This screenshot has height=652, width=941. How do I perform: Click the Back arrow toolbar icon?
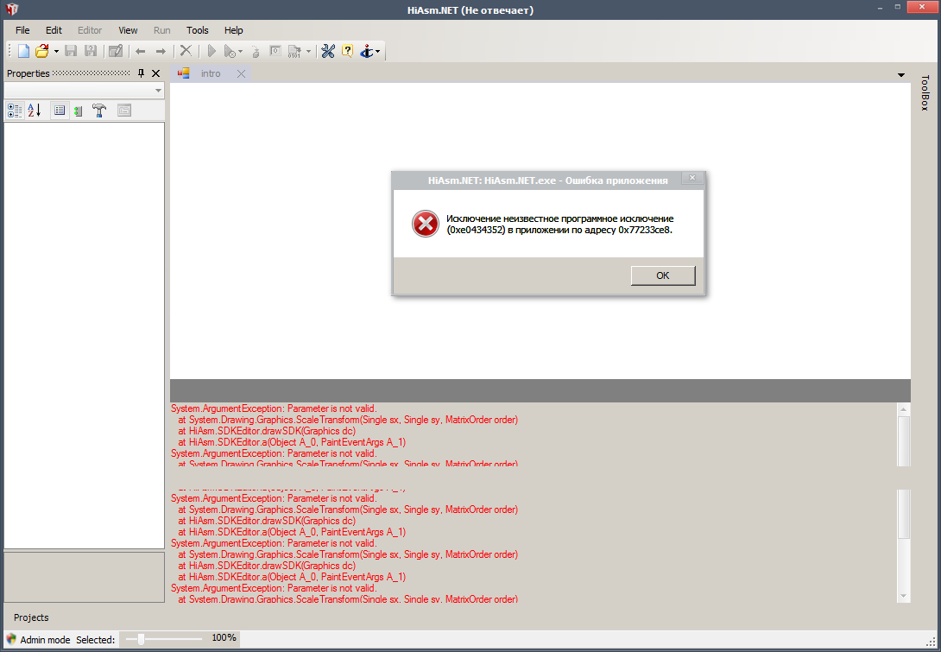tap(141, 52)
